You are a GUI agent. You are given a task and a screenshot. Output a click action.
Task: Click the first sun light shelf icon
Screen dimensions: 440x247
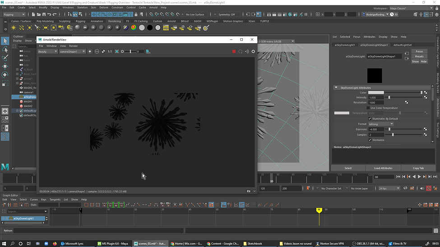14,27
